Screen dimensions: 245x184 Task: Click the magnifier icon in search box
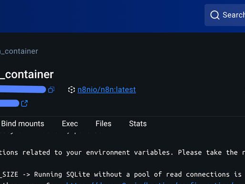tap(215, 15)
